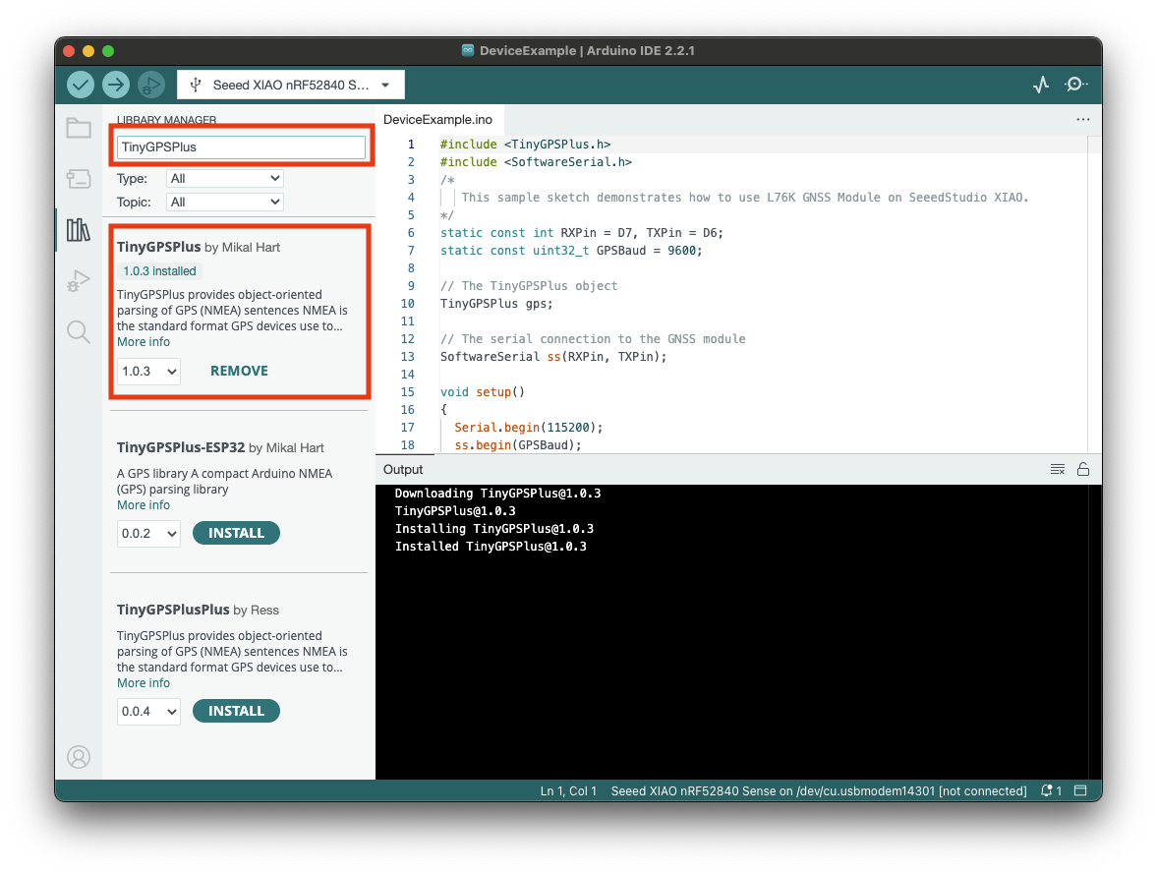1157x874 pixels.
Task: Click line number 10 in the editor gutter
Action: (407, 304)
